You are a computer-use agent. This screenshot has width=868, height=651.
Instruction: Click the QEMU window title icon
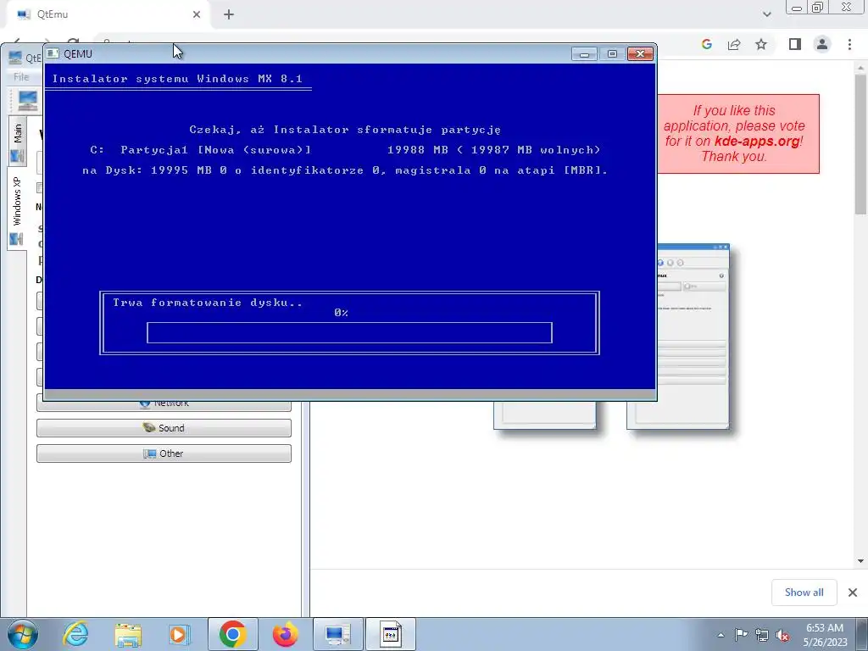[x=53, y=53]
